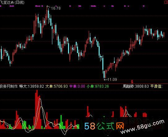
Task: Click the arrow beside the 11.09 low
Action: pos(106,80)
